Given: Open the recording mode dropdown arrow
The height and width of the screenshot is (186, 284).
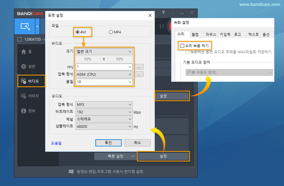Looking at the screenshot, I should click(37, 26).
